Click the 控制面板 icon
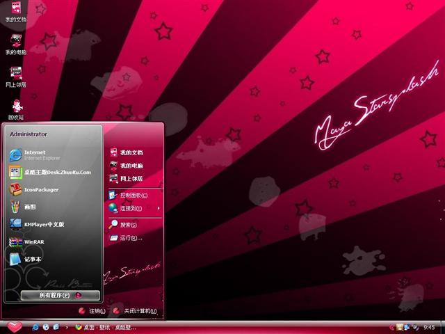This screenshot has width=445, height=334. pos(113,195)
